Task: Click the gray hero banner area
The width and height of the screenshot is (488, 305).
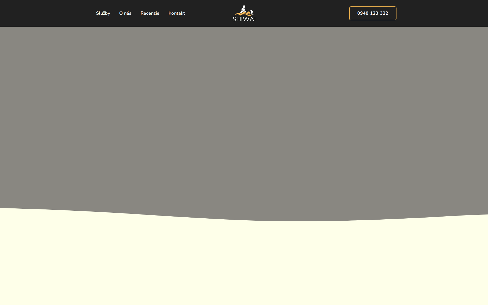Action: coord(244,117)
